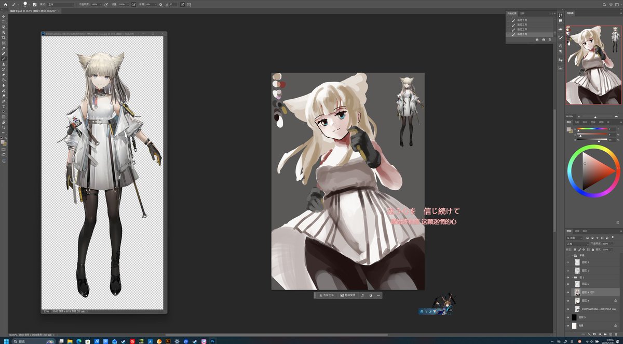Viewport: 623px width, 344px height.
Task: Select the Eyedropper tool
Action: [4, 48]
